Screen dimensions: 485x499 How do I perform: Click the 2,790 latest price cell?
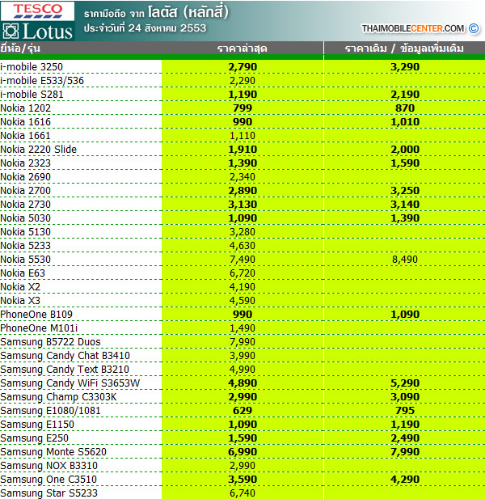[x=242, y=67]
